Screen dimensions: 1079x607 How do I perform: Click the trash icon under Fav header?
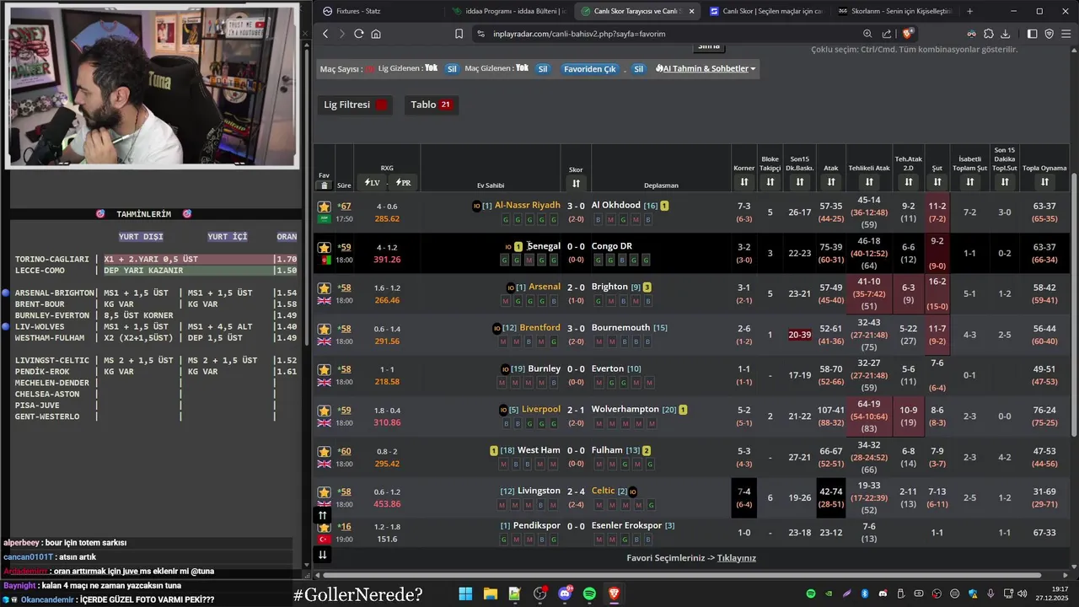324,185
